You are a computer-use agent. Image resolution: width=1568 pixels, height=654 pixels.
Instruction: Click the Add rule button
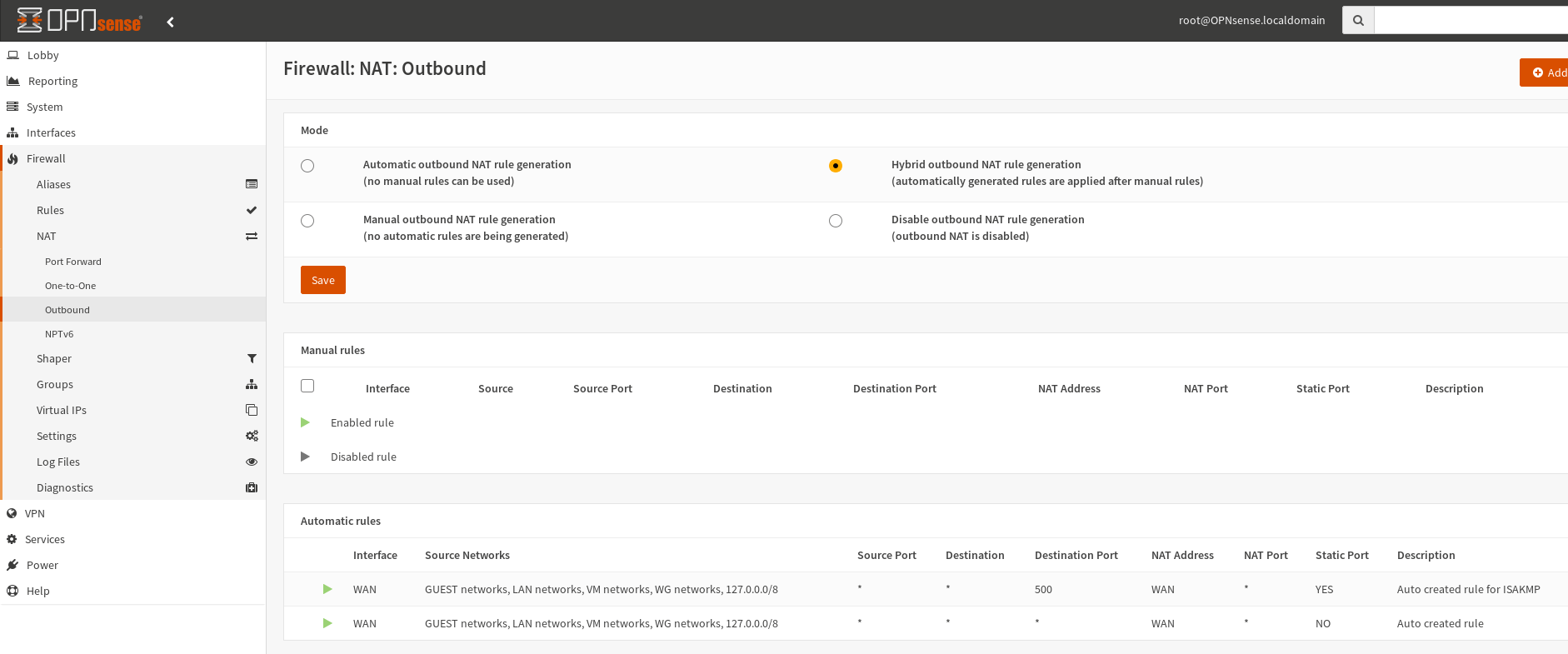(1546, 72)
